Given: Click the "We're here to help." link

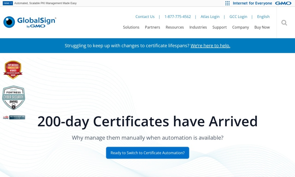Looking at the screenshot, I should (210, 45).
